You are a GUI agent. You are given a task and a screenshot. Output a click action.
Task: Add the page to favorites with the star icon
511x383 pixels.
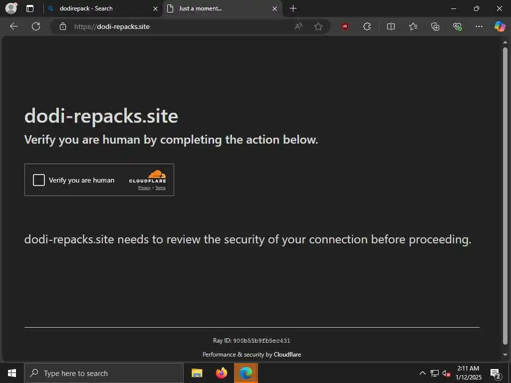318,26
